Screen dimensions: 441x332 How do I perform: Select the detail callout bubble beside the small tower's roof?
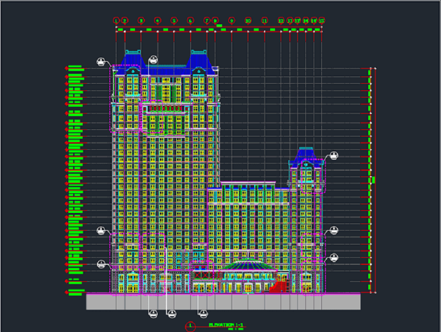pos(334,155)
